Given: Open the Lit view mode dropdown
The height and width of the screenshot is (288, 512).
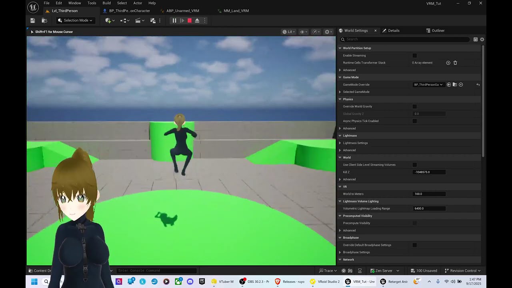Looking at the screenshot, I should coord(289,32).
